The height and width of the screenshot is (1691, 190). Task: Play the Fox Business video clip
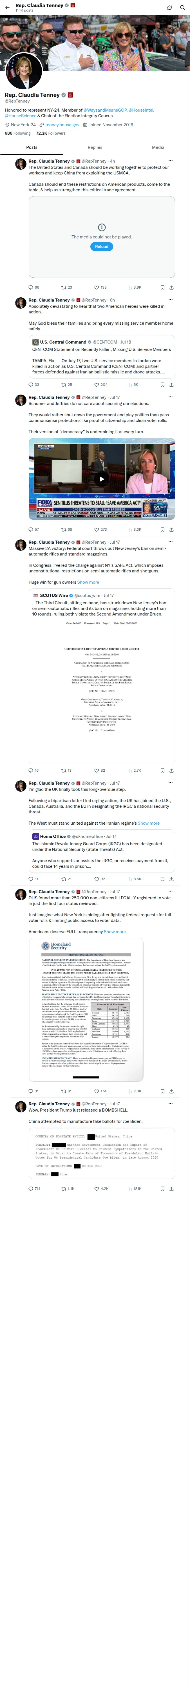point(102,479)
